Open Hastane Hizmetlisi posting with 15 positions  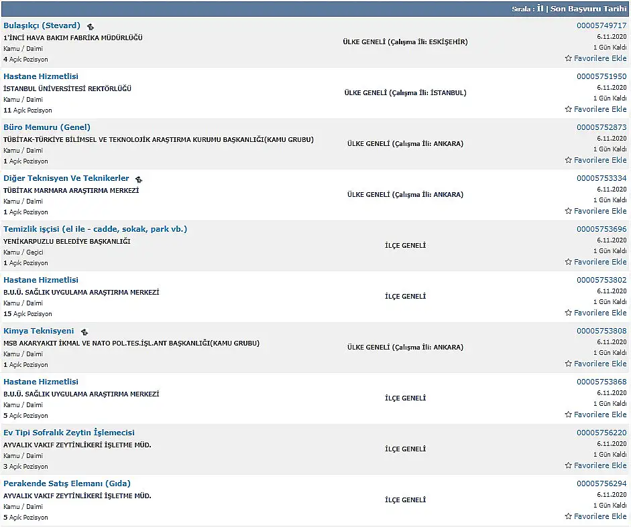[41, 280]
